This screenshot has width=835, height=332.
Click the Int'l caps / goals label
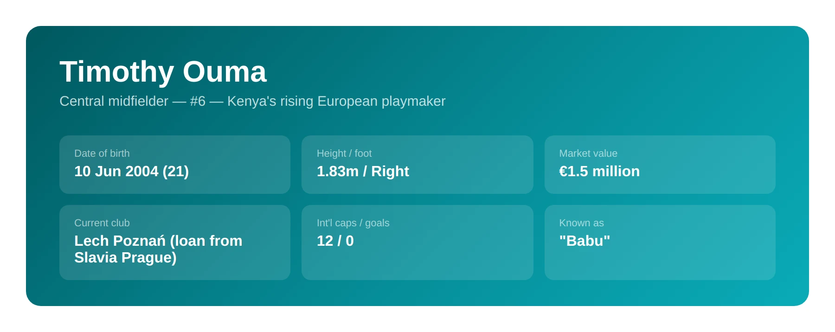[x=353, y=223]
